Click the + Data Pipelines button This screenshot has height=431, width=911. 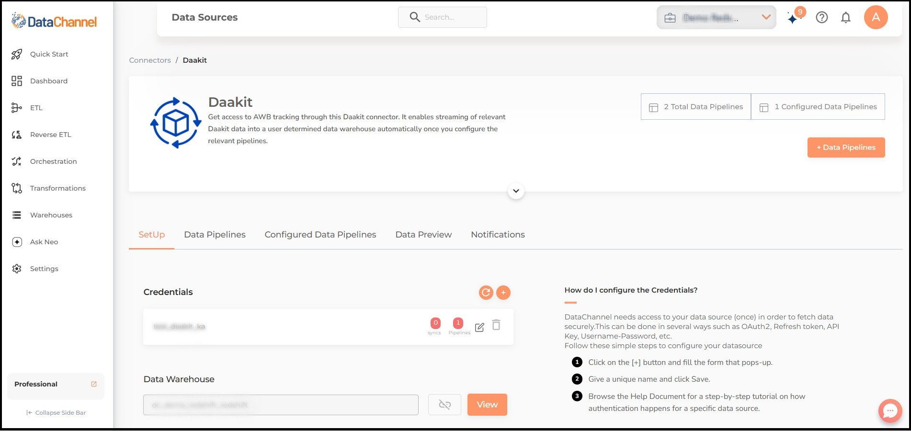[846, 147]
